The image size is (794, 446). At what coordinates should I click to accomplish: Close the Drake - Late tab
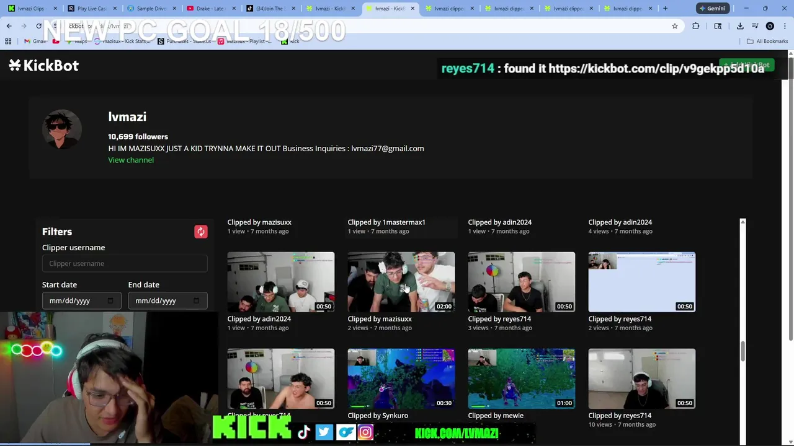click(x=233, y=9)
